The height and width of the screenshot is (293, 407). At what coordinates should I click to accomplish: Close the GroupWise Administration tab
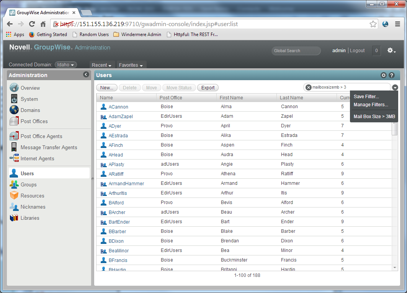(x=74, y=13)
